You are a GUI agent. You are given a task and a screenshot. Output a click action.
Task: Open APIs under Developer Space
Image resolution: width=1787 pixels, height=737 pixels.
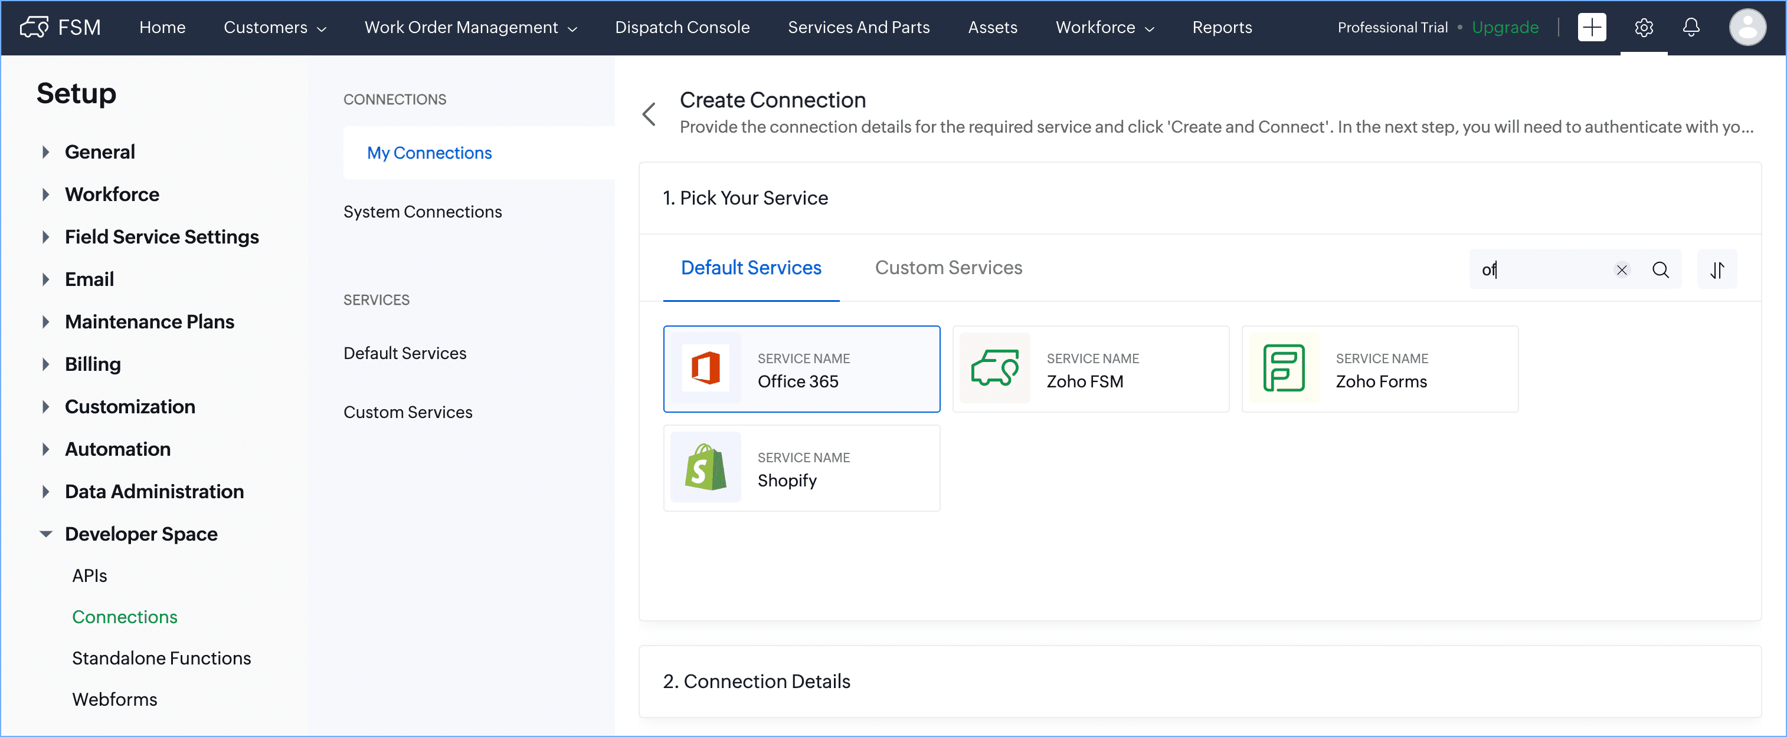(90, 575)
